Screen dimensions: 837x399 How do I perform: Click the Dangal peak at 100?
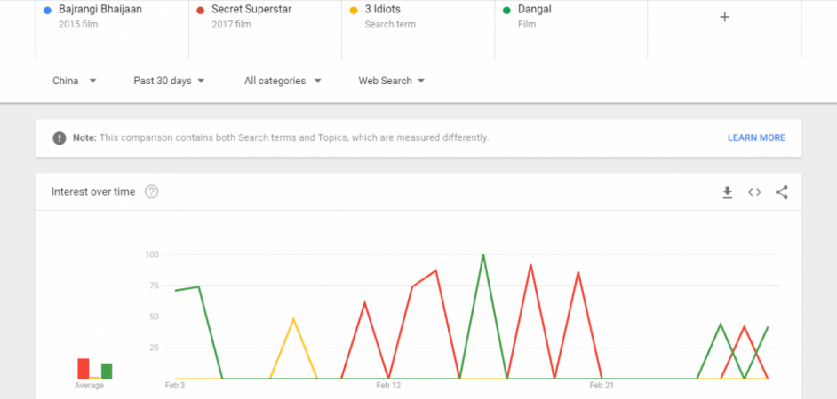[x=483, y=255]
